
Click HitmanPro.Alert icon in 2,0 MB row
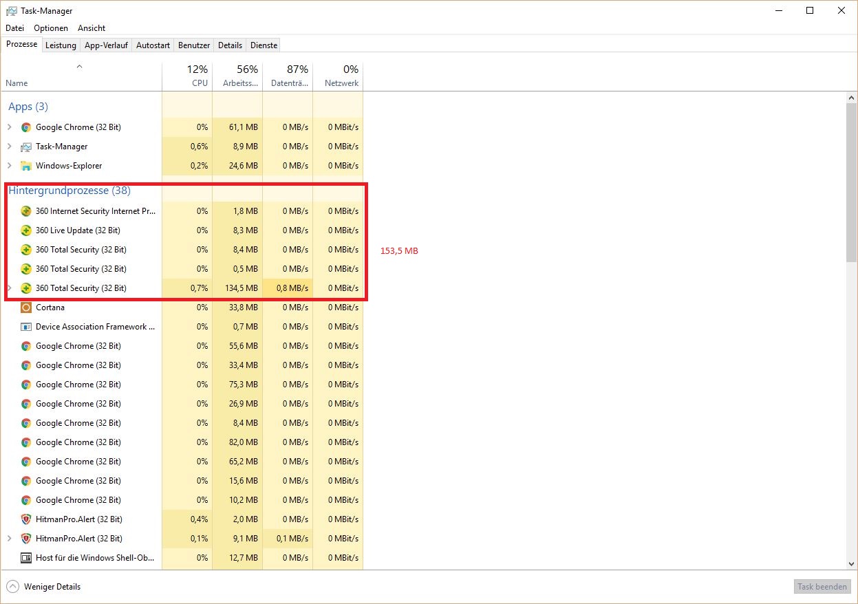[26, 519]
